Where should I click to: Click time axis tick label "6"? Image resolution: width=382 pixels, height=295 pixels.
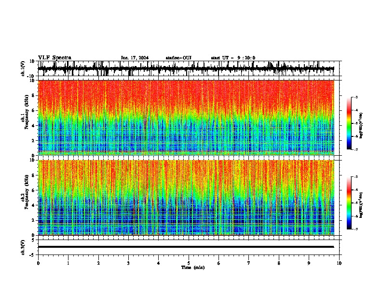218,263
